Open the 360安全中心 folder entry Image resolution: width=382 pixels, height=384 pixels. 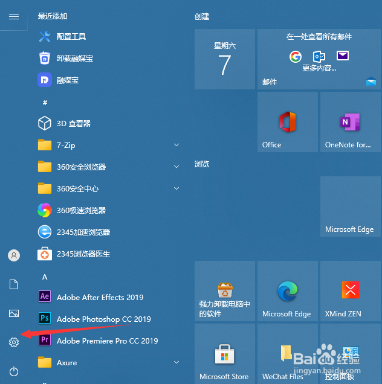coord(108,188)
